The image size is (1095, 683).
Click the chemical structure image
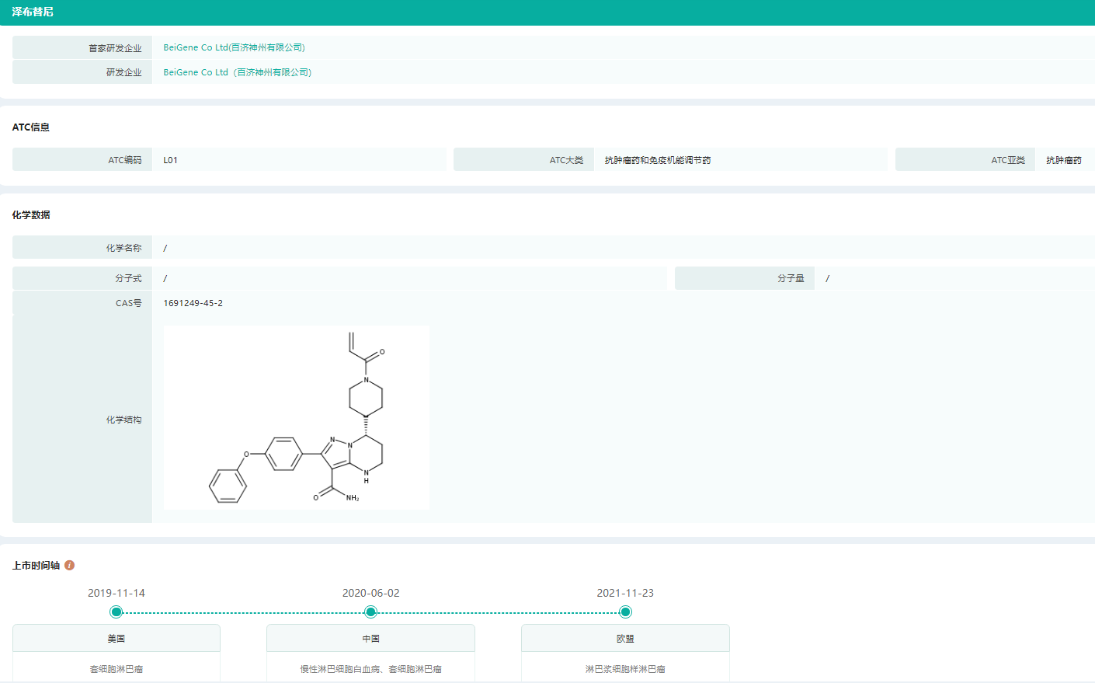[x=297, y=417]
